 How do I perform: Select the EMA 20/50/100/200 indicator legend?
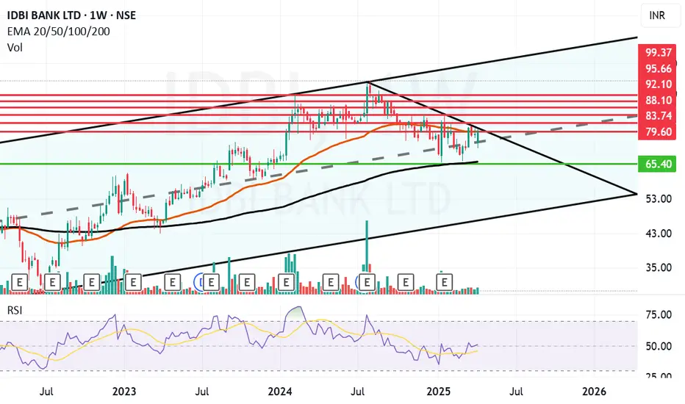tap(59, 32)
